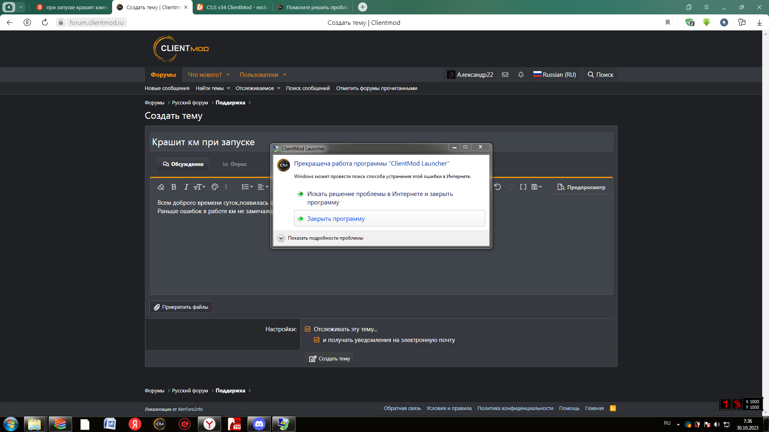Toggle 'Отслеживать эту тему' checkbox

[308, 329]
